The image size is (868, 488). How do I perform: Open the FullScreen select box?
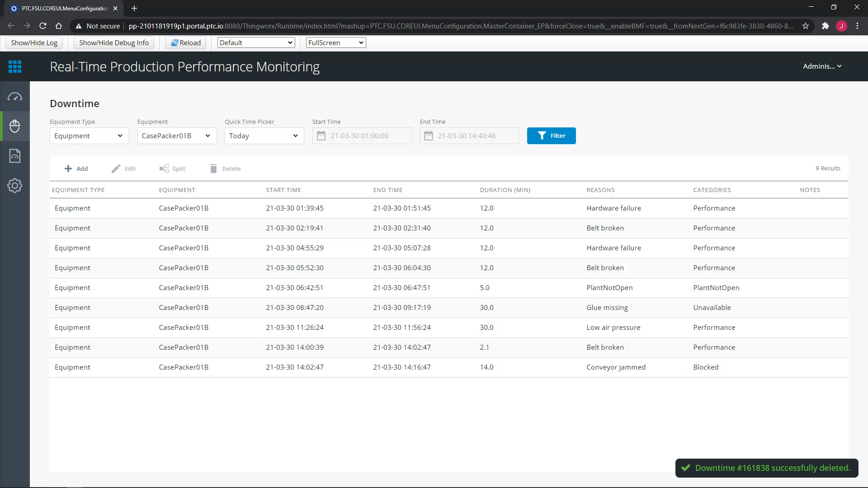[336, 42]
